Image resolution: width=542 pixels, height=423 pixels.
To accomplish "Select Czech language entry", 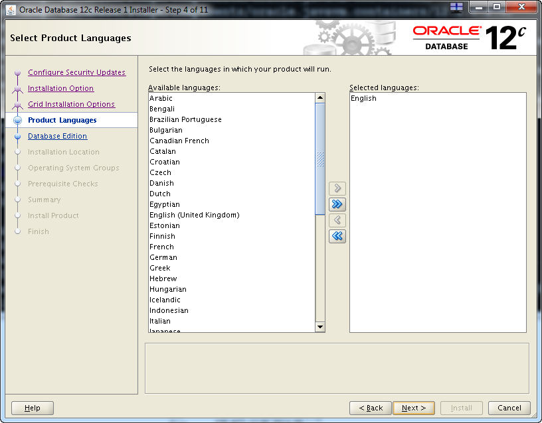I will [232, 172].
